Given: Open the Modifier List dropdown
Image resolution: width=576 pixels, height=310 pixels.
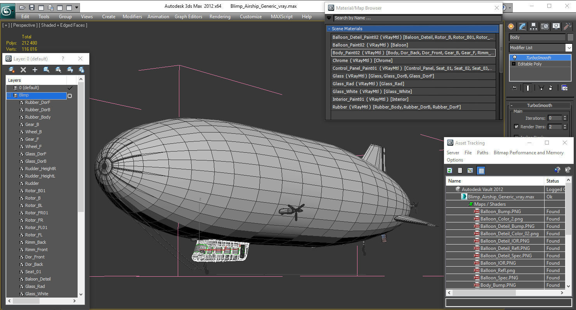Looking at the screenshot, I should click(569, 48).
